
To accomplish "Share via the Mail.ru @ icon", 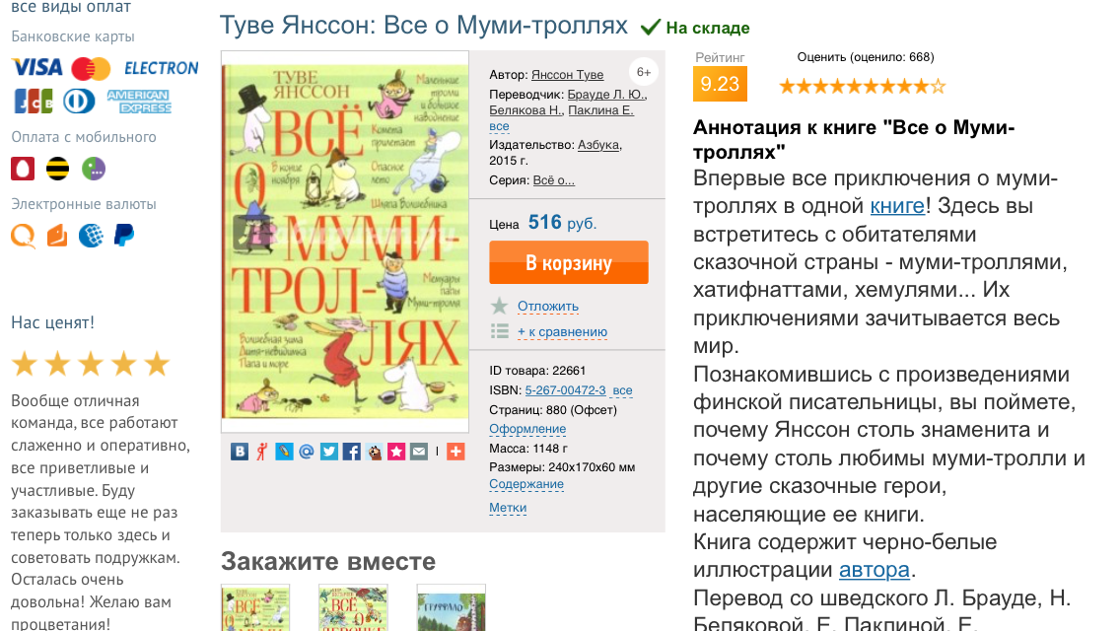I will point(307,452).
